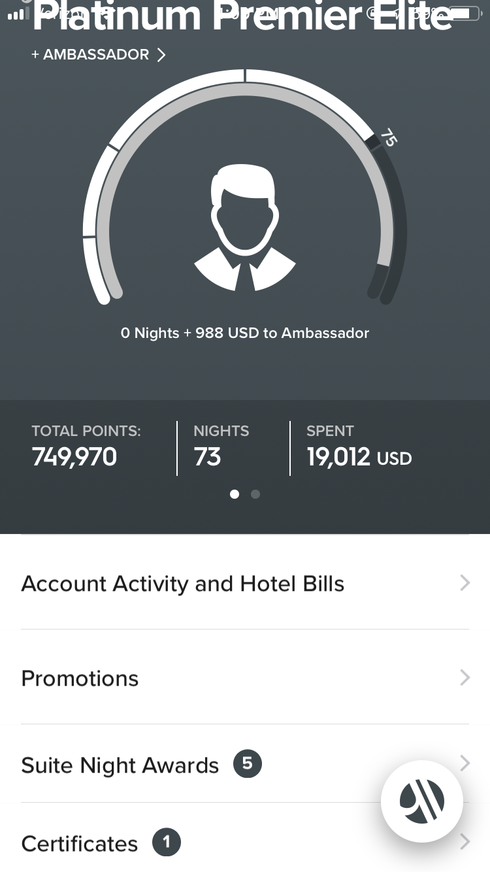Tap the Certificates count badge
The width and height of the screenshot is (490, 872).
167,842
